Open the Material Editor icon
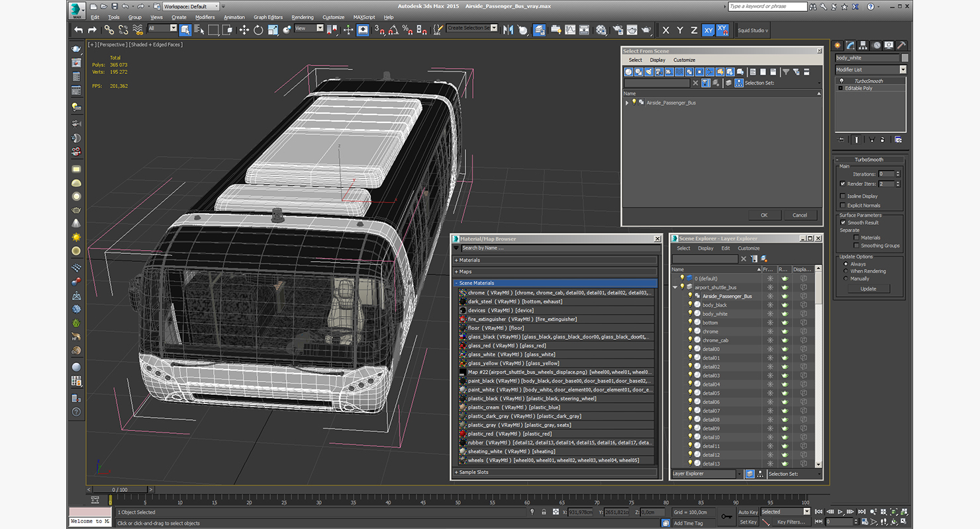980x529 pixels. coord(601,30)
